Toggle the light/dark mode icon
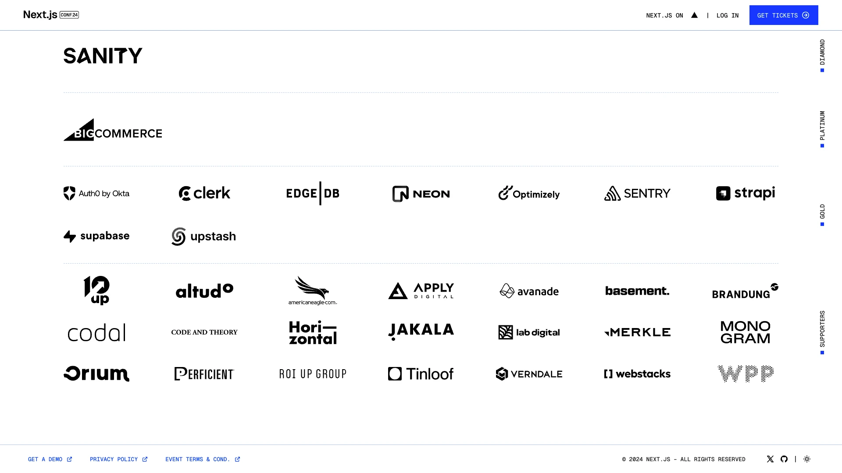 [x=807, y=459]
